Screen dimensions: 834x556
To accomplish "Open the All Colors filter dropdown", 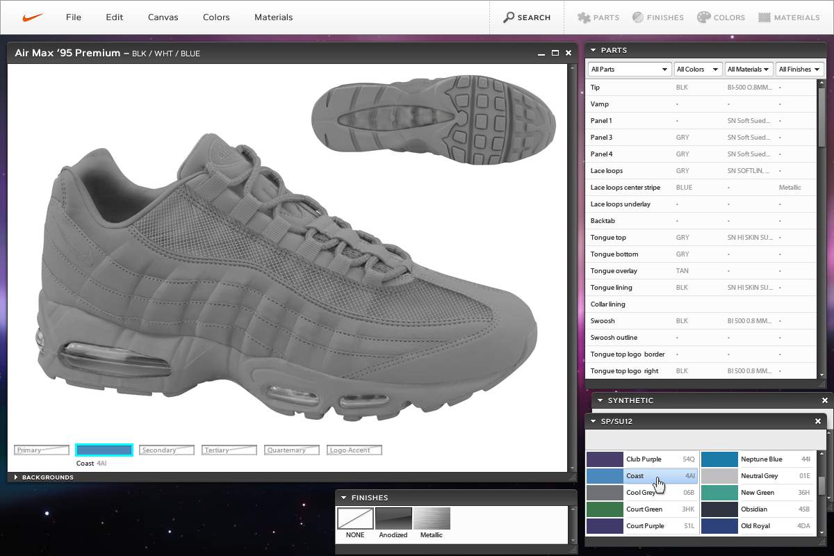I will pos(698,69).
